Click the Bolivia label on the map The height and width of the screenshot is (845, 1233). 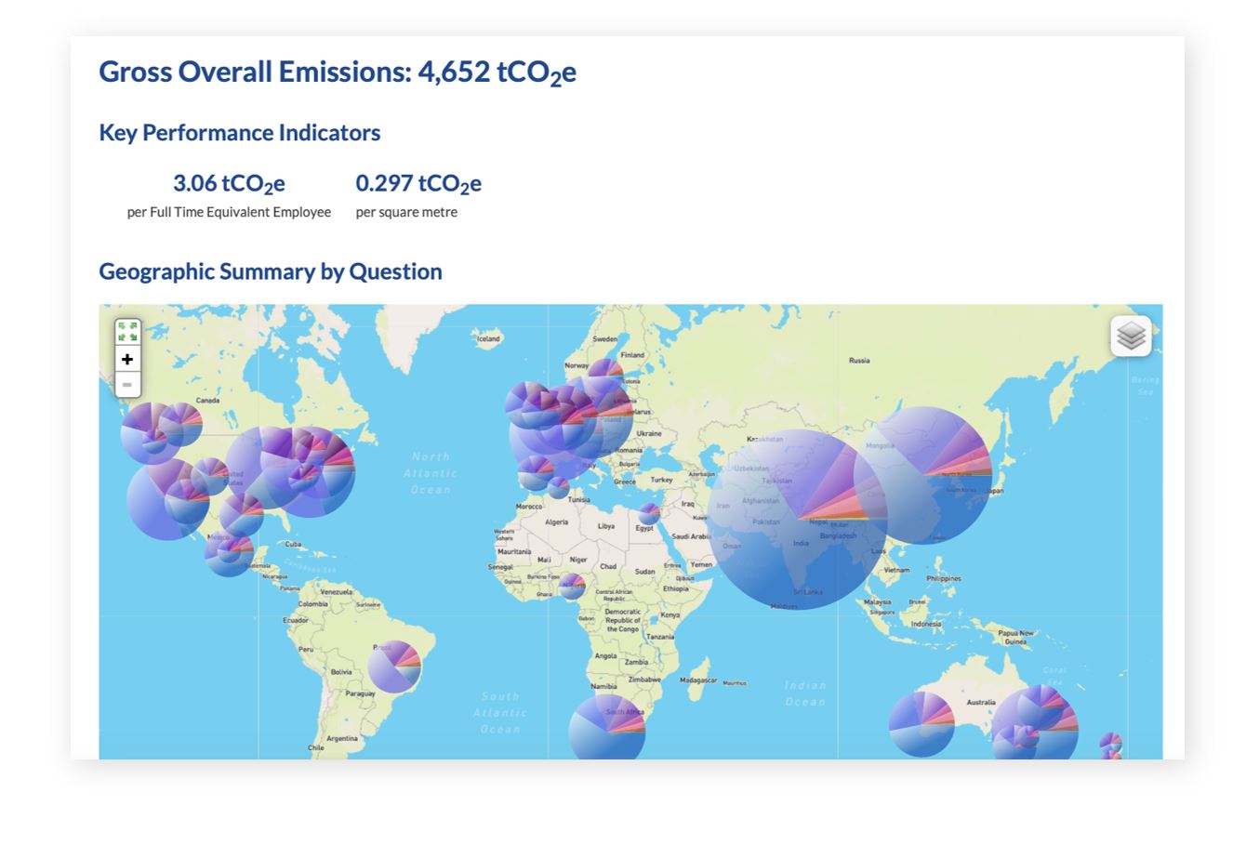[341, 671]
